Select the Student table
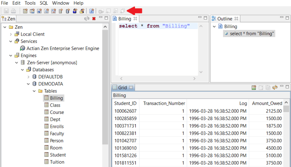 click(55, 155)
